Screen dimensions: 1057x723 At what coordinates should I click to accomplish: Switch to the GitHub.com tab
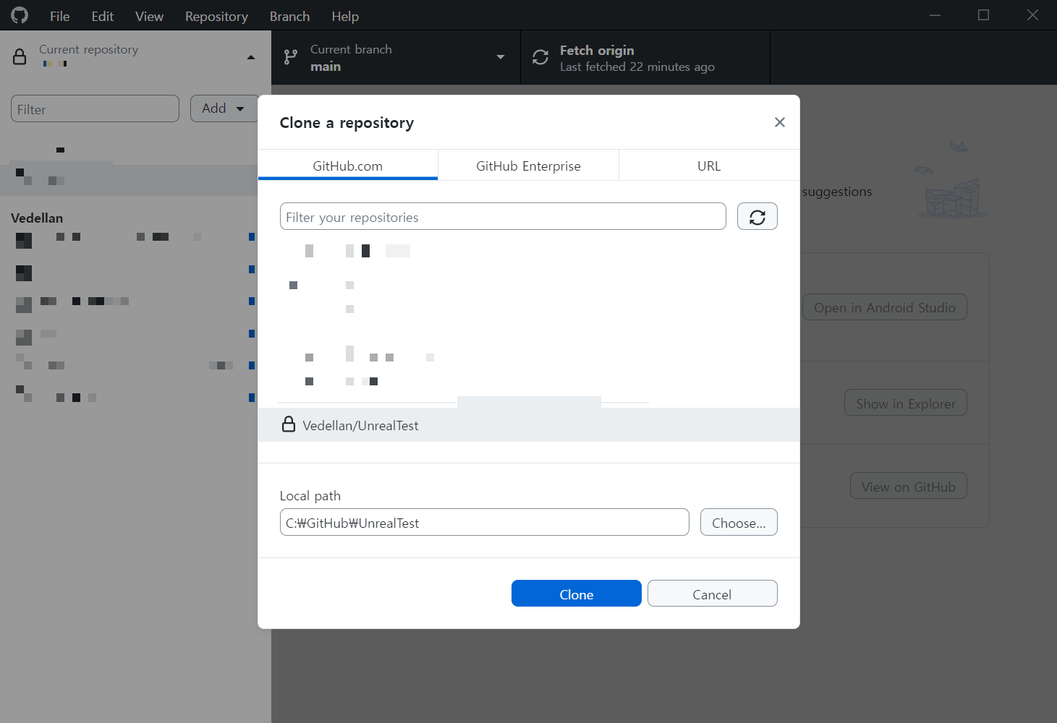pyautogui.click(x=348, y=166)
